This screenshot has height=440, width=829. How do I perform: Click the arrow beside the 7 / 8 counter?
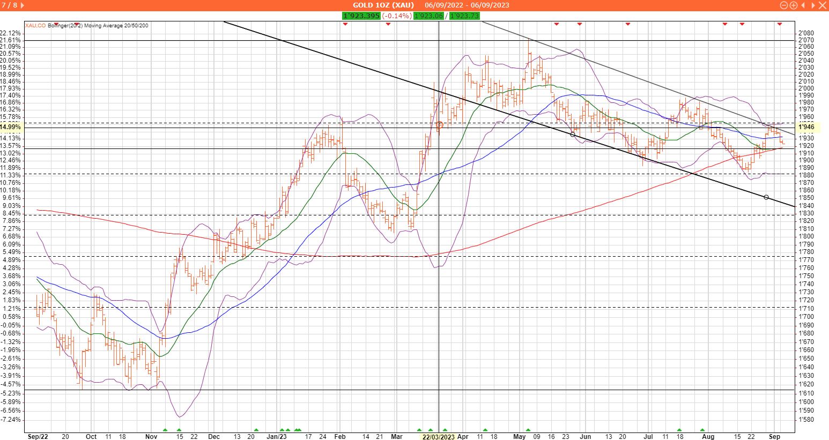tap(21, 5)
